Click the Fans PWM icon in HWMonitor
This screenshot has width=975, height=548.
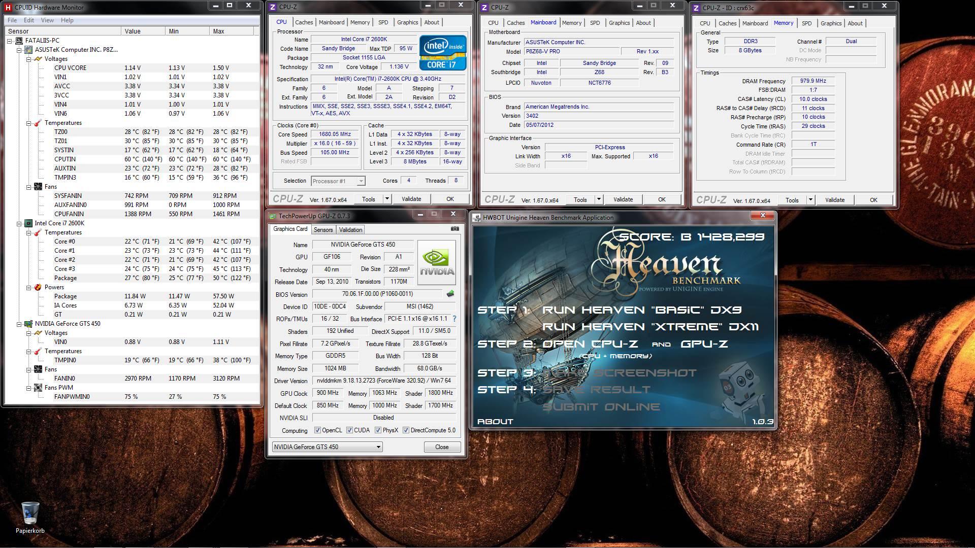click(x=38, y=388)
